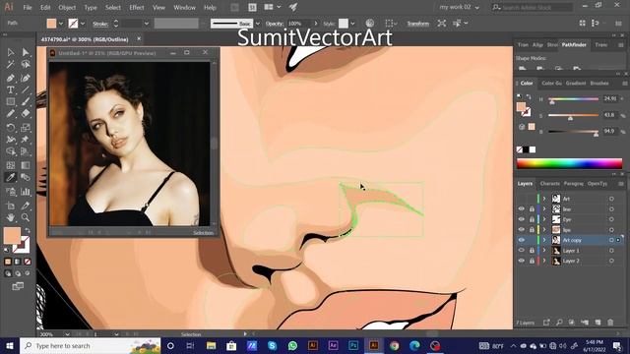The height and width of the screenshot is (354, 630).
Task: Expand the line layer chevron
Action: (x=544, y=209)
